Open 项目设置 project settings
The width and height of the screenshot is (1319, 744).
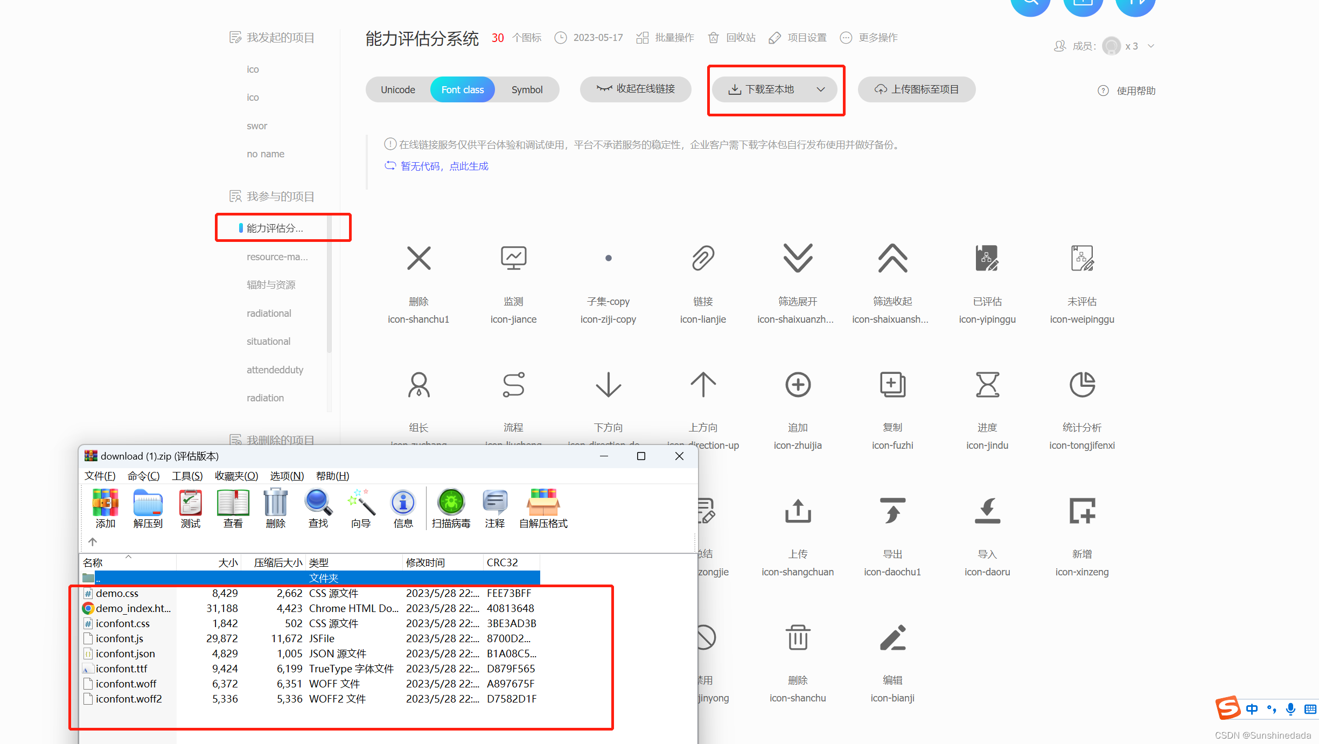(x=798, y=38)
